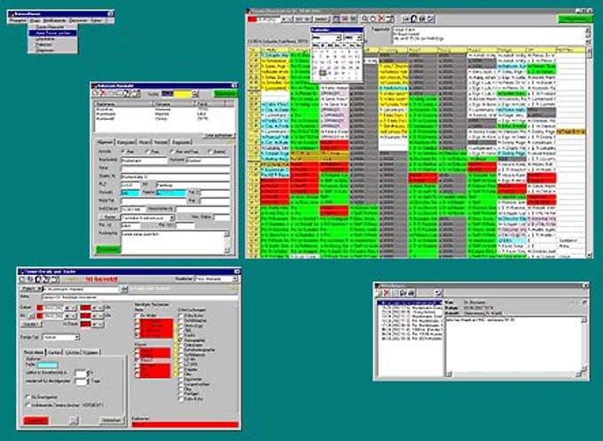Click the icon right of patient name field

pyautogui.click(x=124, y=288)
